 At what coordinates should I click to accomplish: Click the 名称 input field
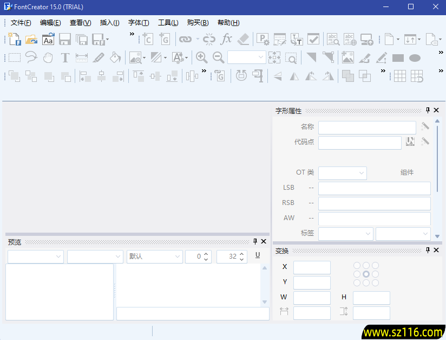[367, 127]
